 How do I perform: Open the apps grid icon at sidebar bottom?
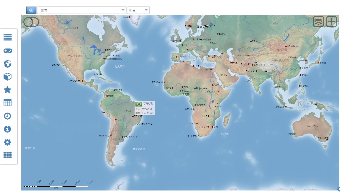click(8, 155)
